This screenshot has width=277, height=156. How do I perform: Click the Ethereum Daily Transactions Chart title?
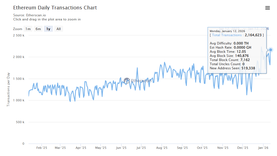55,8
